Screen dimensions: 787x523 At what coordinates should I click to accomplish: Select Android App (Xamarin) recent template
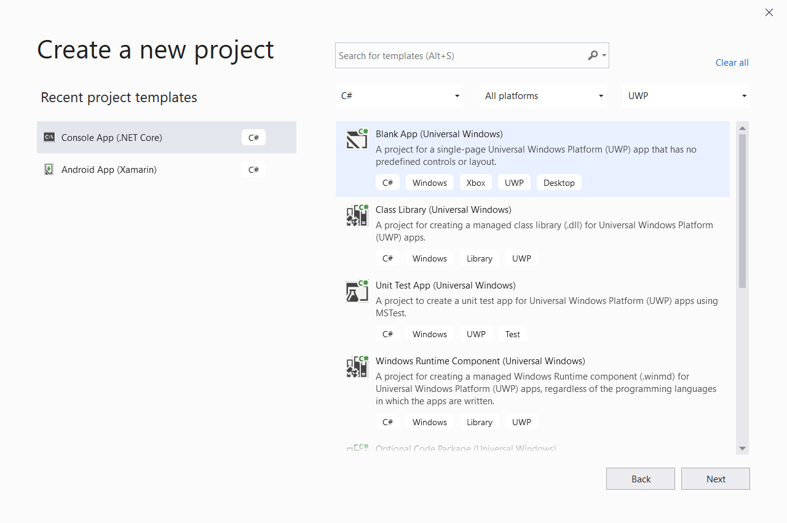pyautogui.click(x=167, y=169)
